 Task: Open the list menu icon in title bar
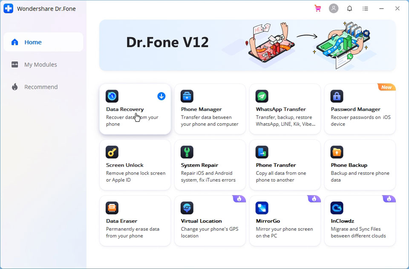(x=366, y=9)
